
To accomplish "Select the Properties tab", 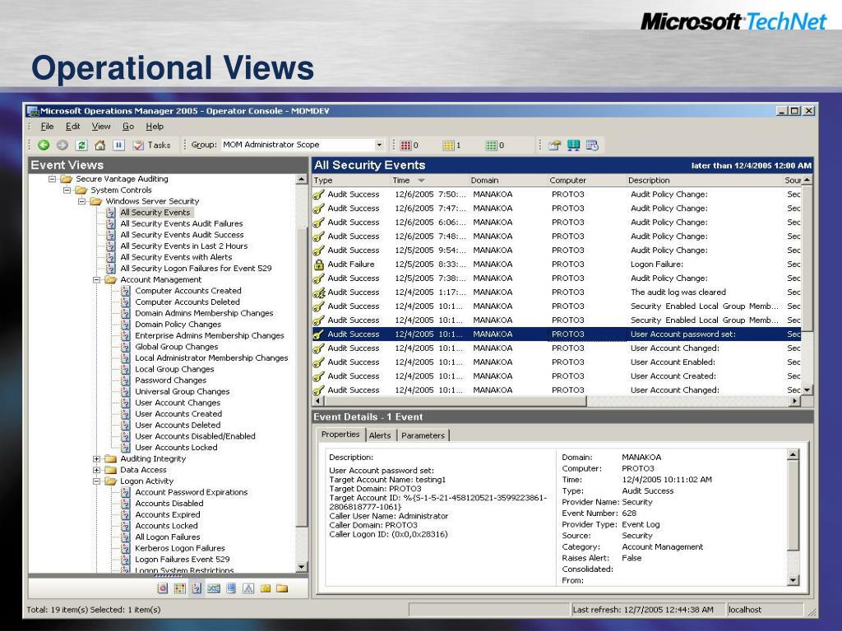I will click(x=340, y=435).
